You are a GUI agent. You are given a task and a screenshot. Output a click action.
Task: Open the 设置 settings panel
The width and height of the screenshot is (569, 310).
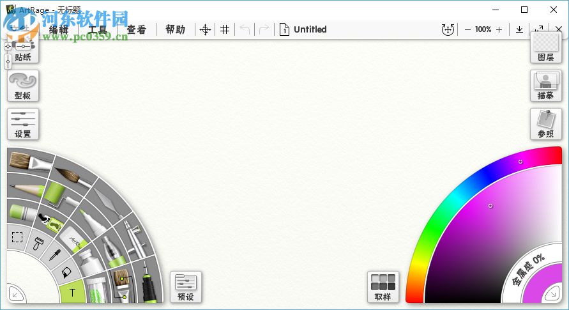[x=23, y=124]
